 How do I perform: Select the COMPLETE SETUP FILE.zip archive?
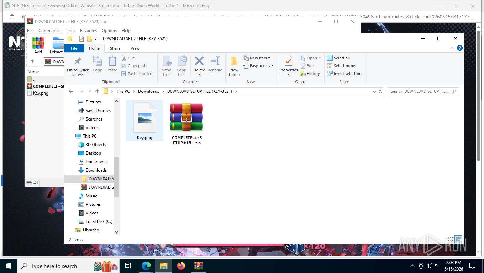pos(186,123)
